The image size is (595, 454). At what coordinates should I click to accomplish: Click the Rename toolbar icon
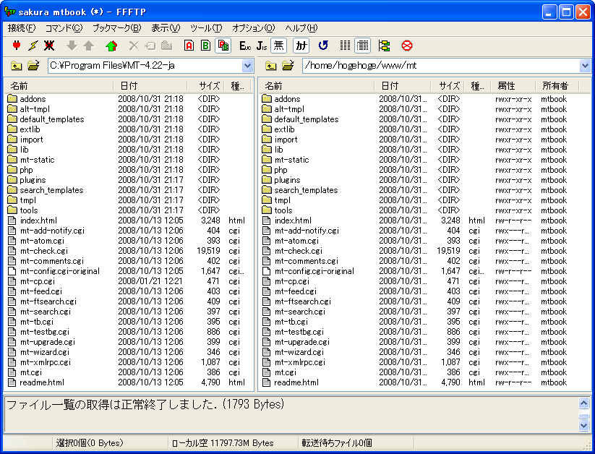pyautogui.click(x=150, y=46)
